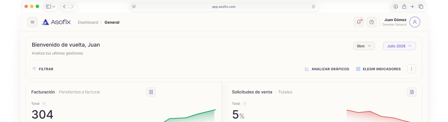The height and width of the screenshot is (122, 448).
Task: Go to Dashboard breadcrumb
Action: [x=88, y=22]
